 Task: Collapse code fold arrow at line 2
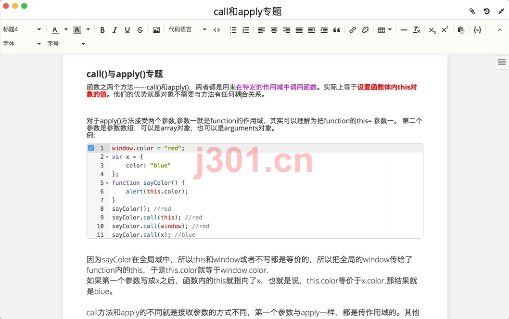point(107,157)
